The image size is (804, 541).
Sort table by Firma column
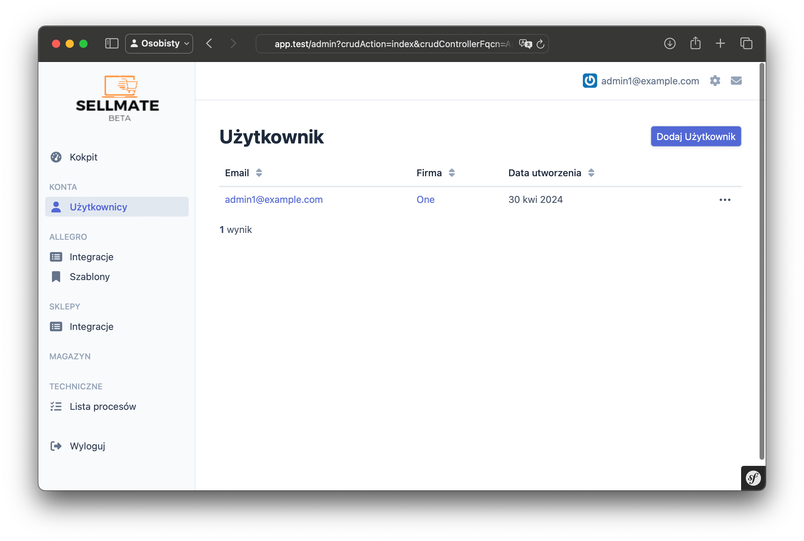point(435,173)
